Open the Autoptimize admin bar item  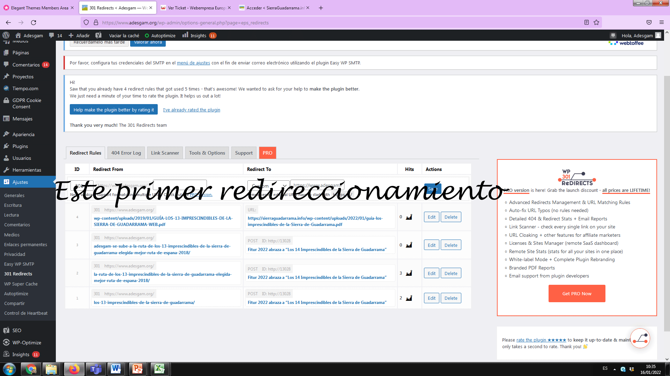[160, 36]
